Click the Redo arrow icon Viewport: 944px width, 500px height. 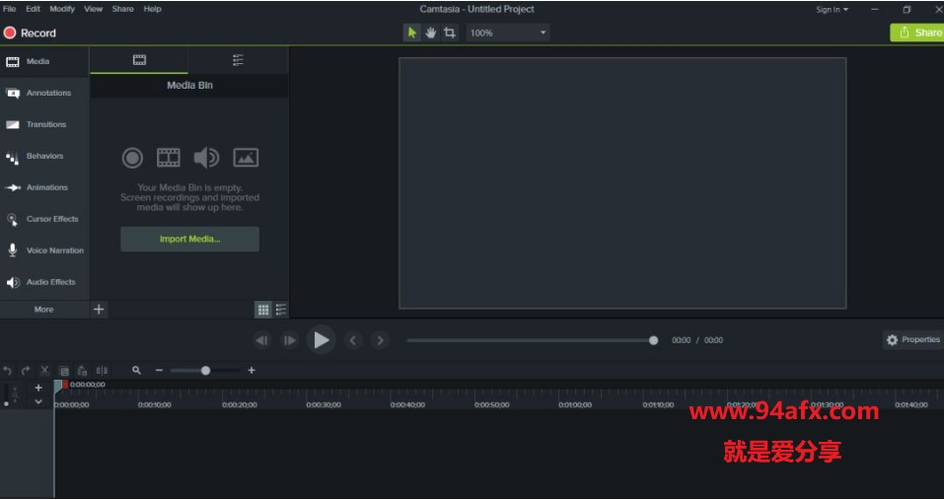pos(26,371)
